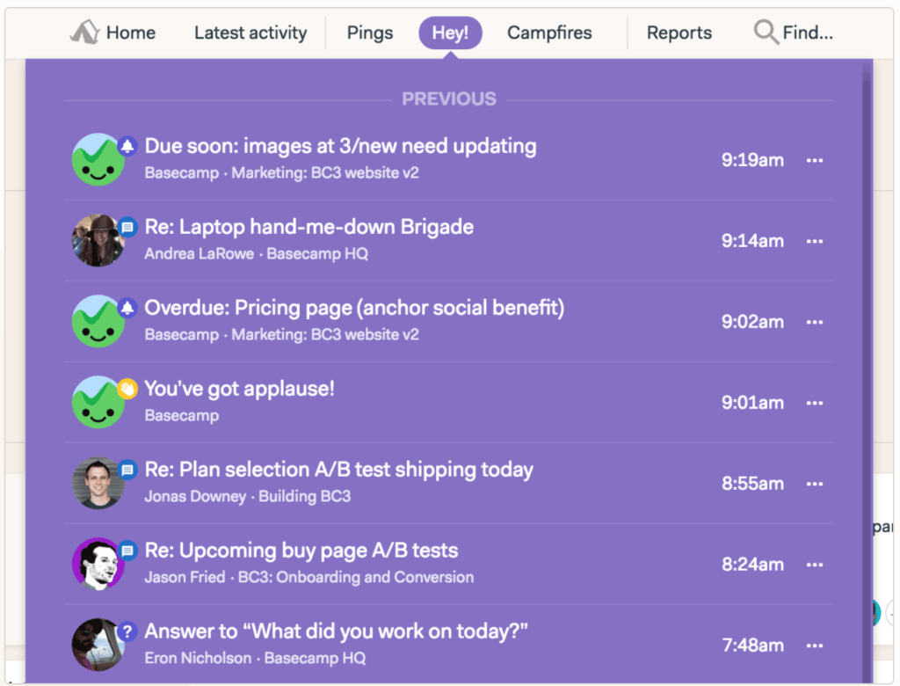Click the 9:14am timestamp
This screenshot has height=686, width=900.
(x=752, y=241)
